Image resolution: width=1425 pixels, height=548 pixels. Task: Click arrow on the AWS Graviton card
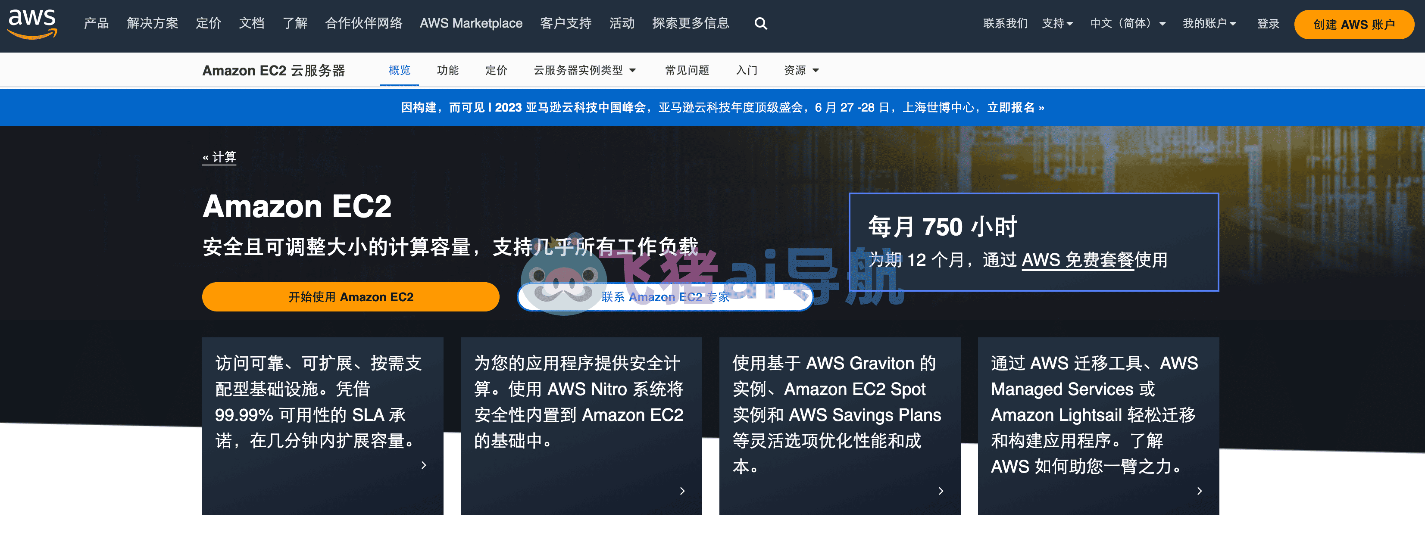(x=941, y=491)
